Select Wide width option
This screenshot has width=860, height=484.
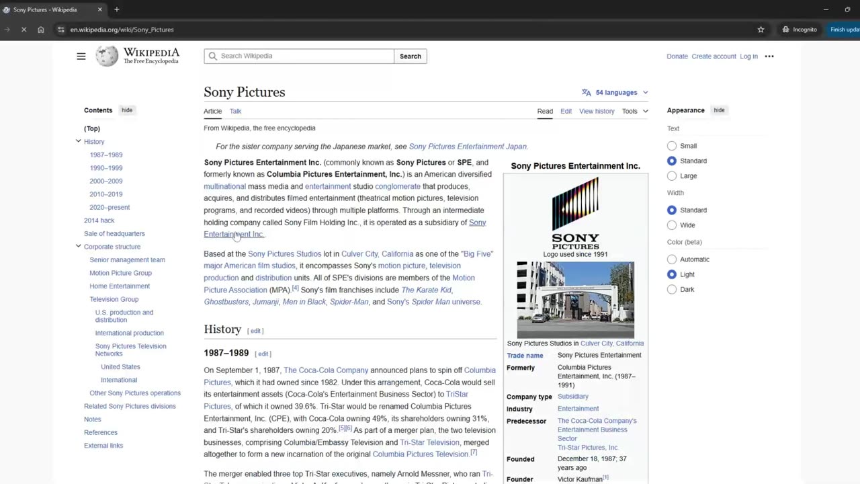(672, 225)
